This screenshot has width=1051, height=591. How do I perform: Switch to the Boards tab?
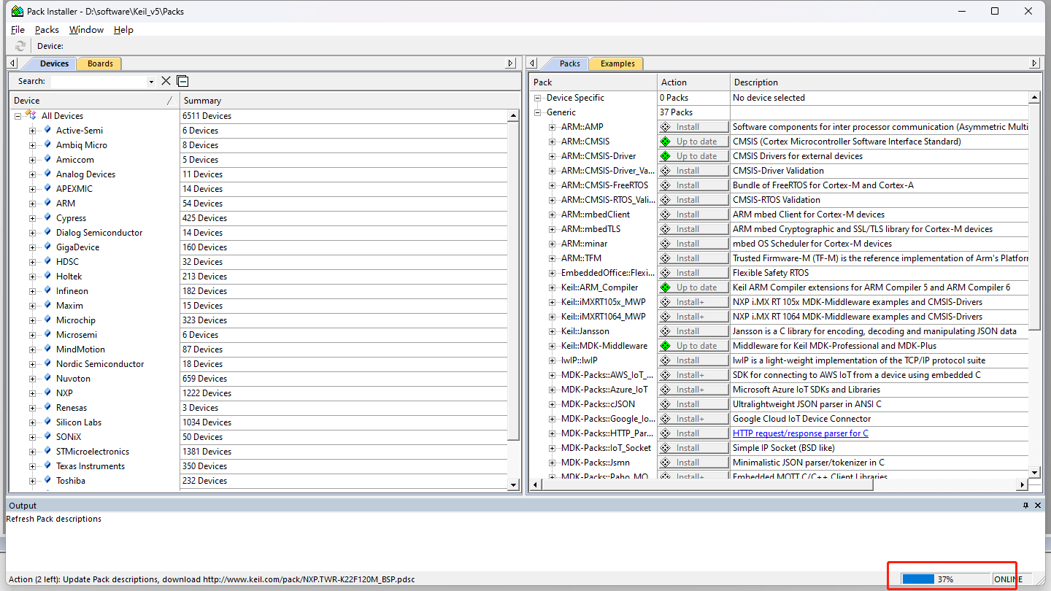pos(100,63)
